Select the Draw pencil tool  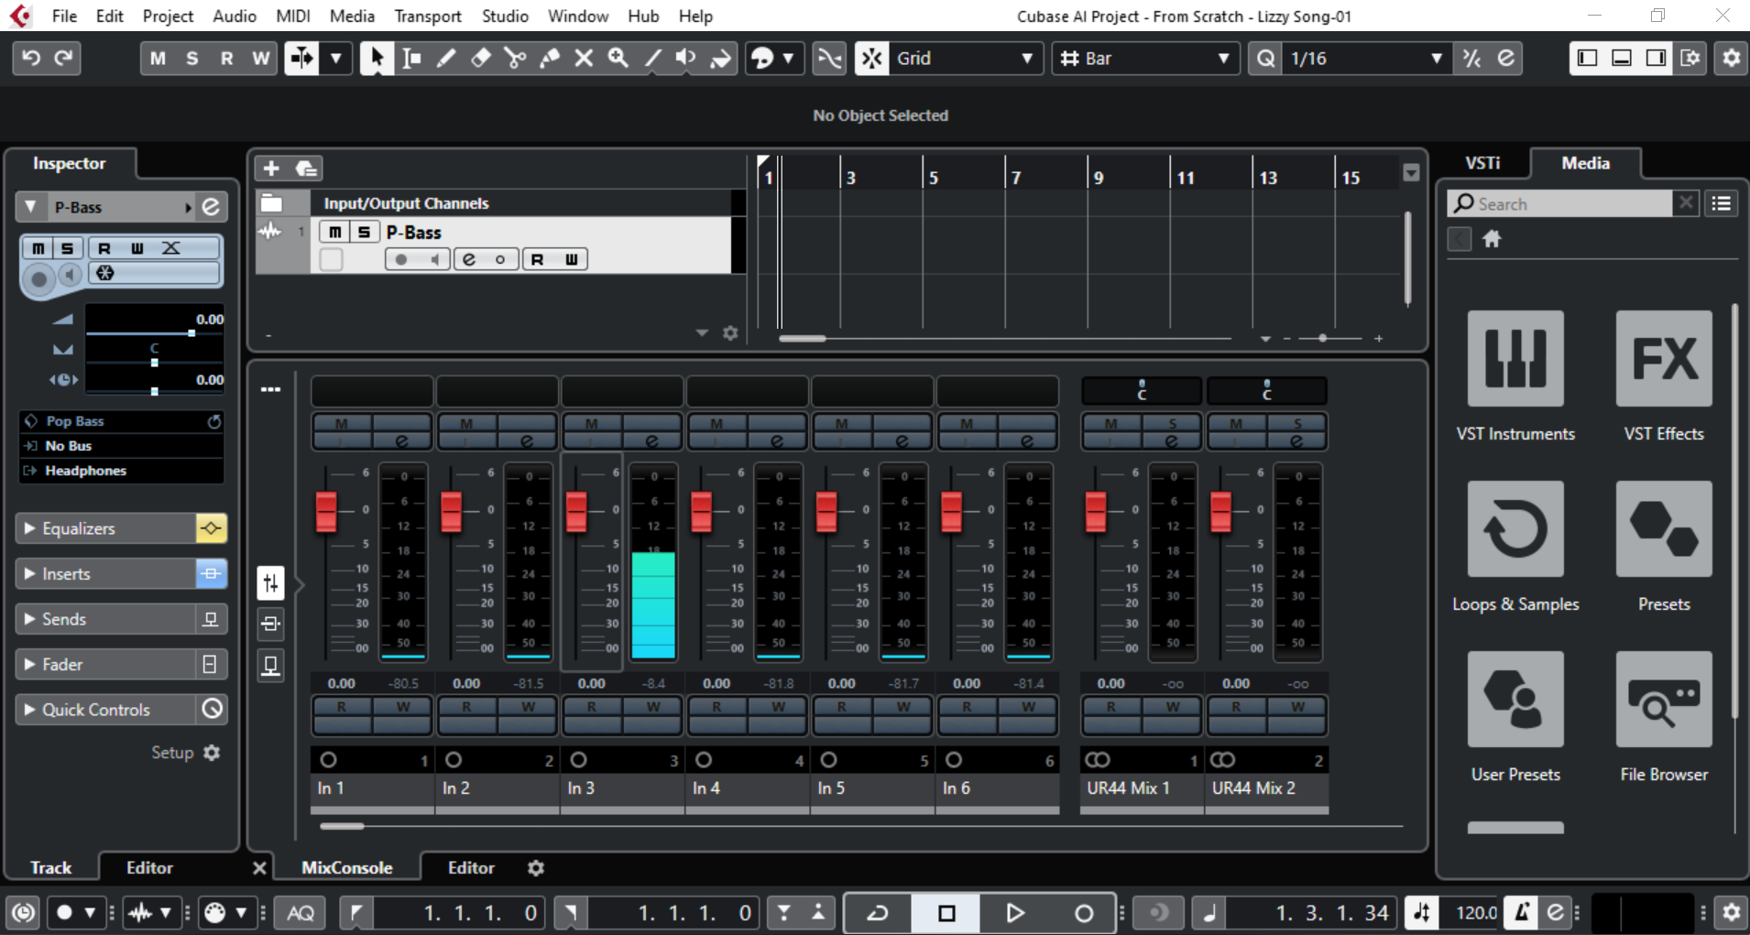[x=446, y=59]
